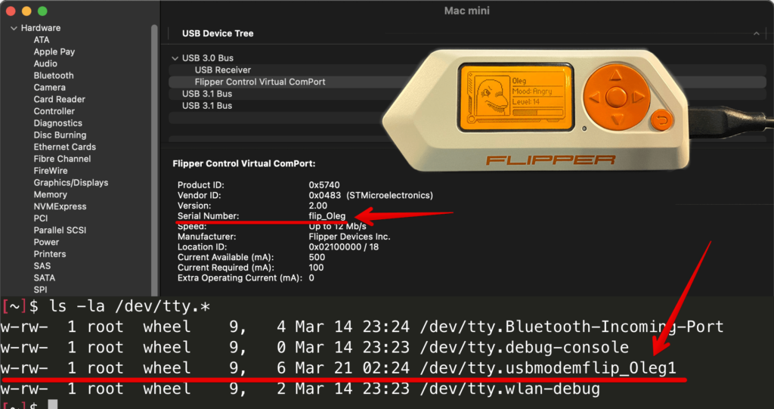Image resolution: width=774 pixels, height=409 pixels.
Task: Collapse the USB Device Tree header arrow
Action: [x=756, y=33]
